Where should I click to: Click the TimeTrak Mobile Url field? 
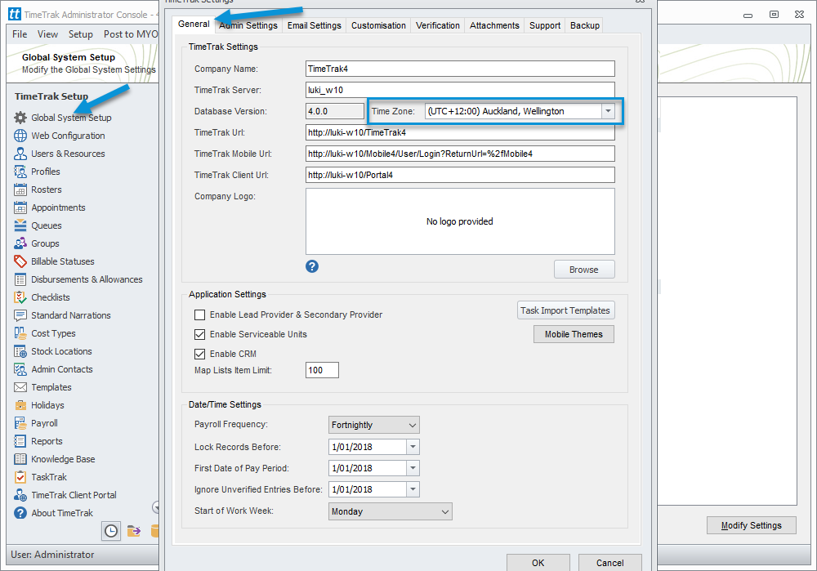(x=460, y=154)
